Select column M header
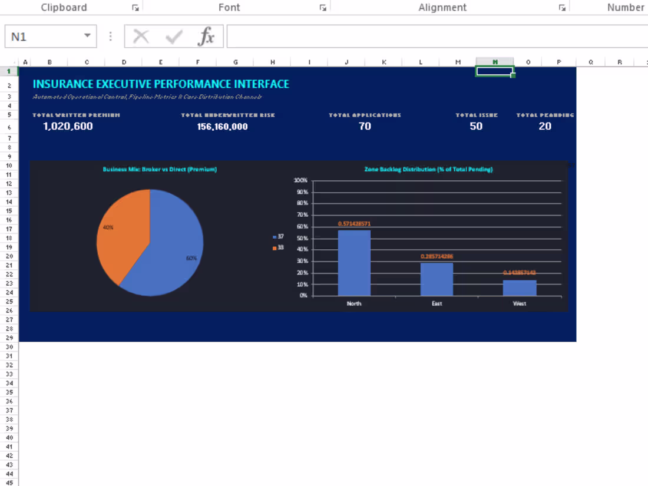648x486 pixels. coord(458,62)
